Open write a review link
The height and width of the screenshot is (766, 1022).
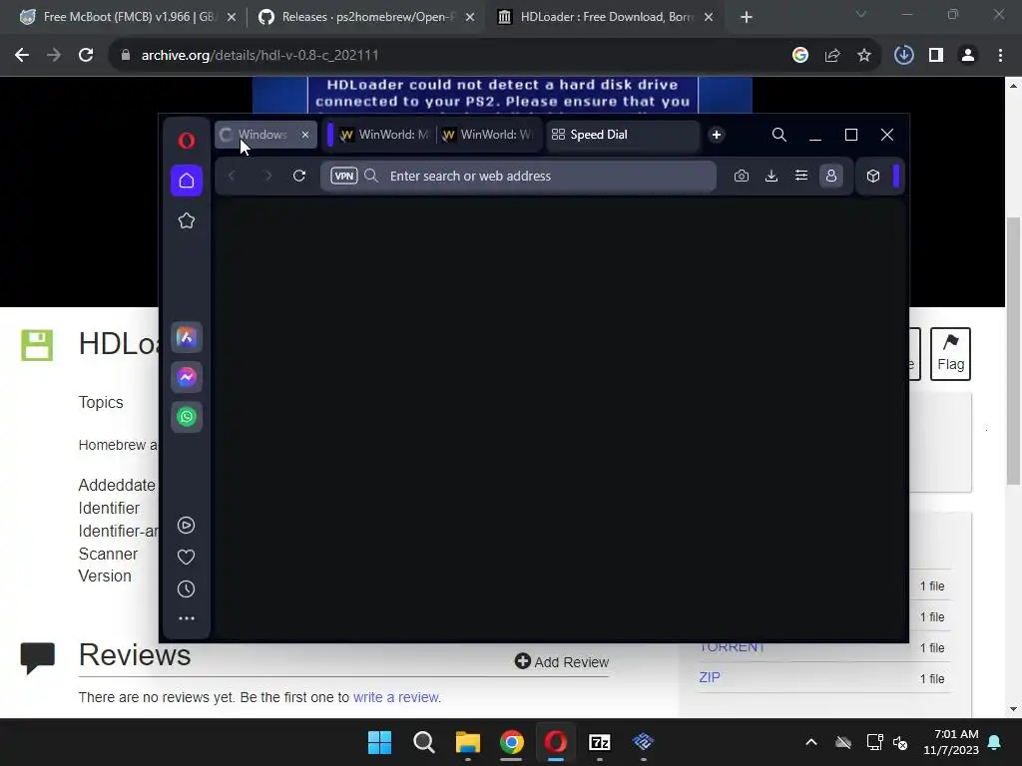point(396,697)
